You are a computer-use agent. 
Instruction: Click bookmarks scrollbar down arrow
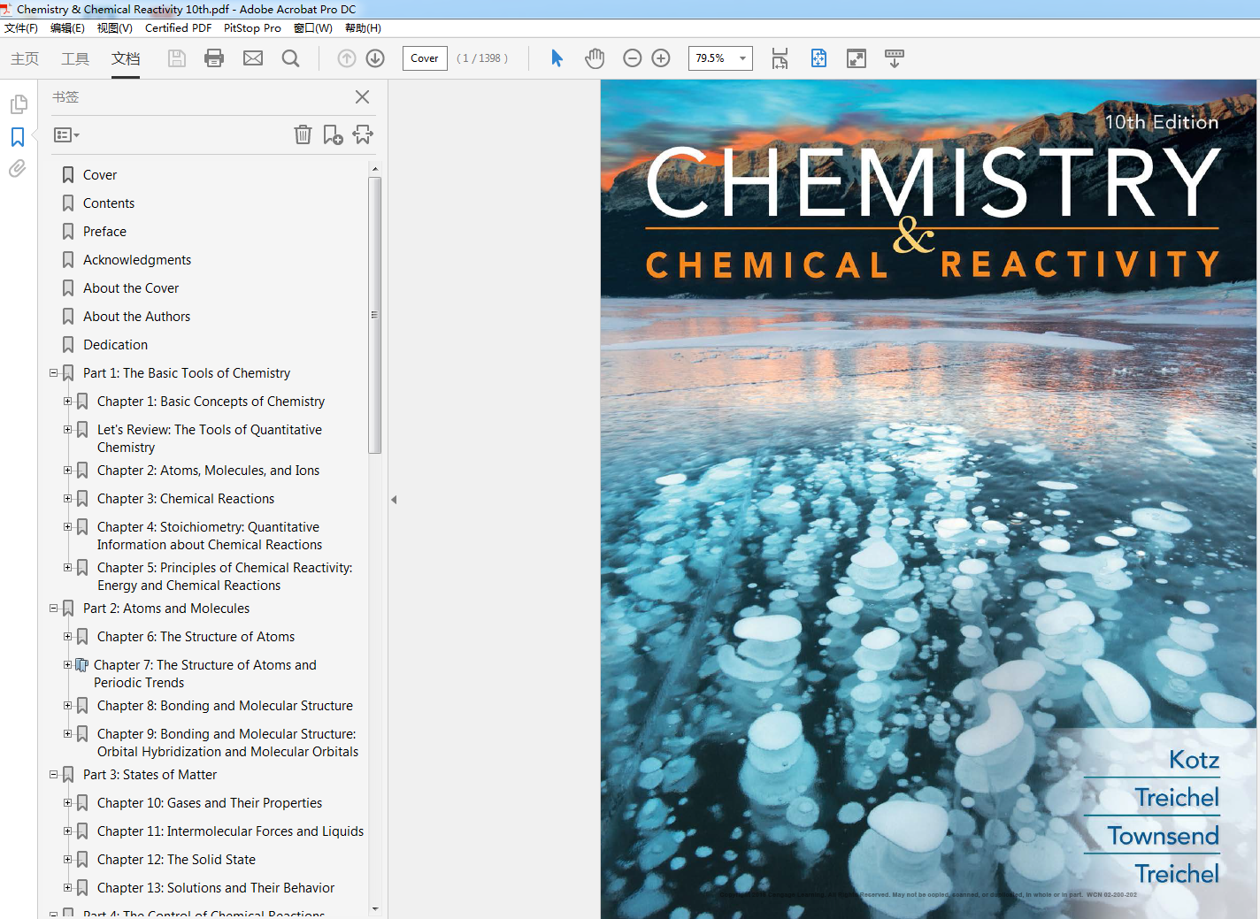point(375,908)
